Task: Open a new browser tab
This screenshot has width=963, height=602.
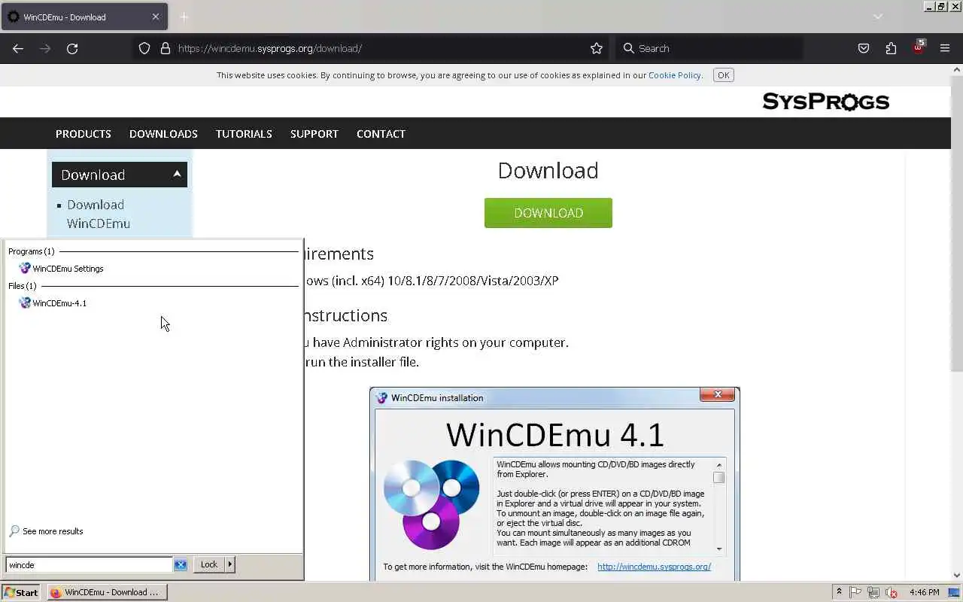Action: pyautogui.click(x=184, y=17)
